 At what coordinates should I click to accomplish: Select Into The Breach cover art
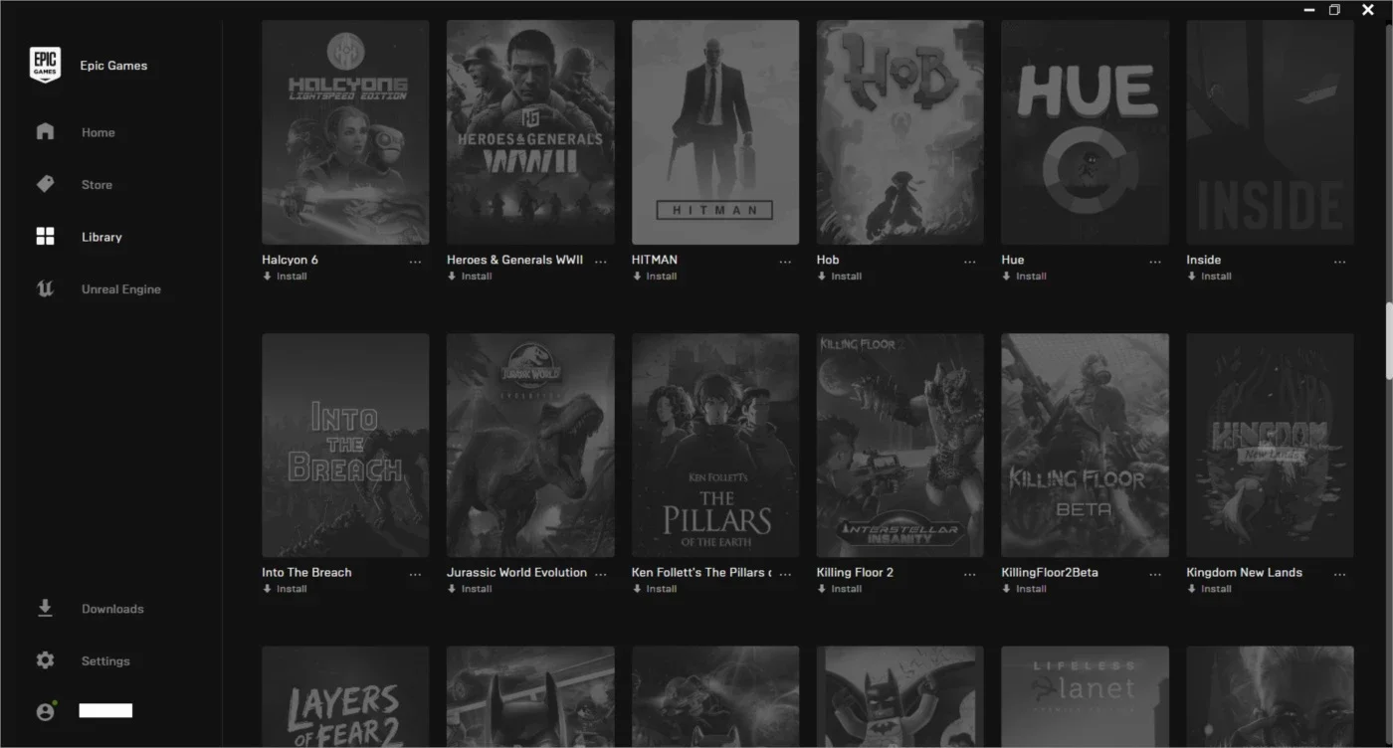coord(345,445)
